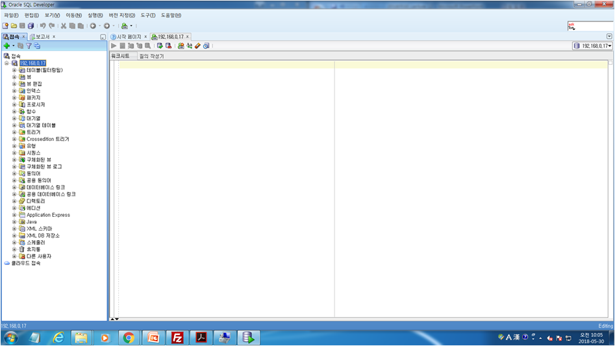Click the Copy icon in main toolbar
The width and height of the screenshot is (615, 346).
point(72,26)
